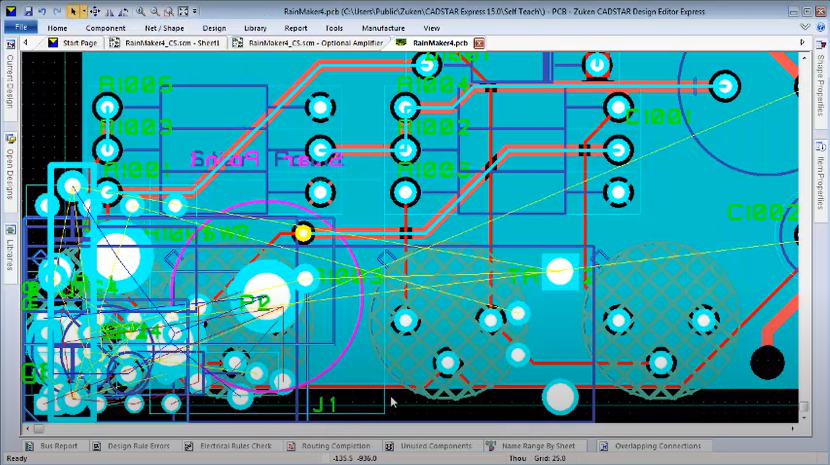Open the Manufacture ribbon tab
Screen dimensions: 830x465
[x=383, y=28]
